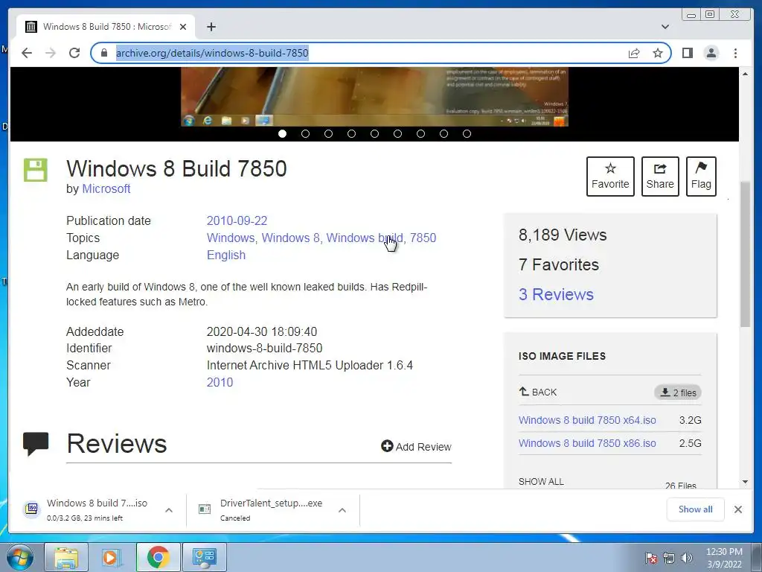Screen dimensions: 762x572
Task: Open Chrome three-dot menu
Action: pos(735,53)
